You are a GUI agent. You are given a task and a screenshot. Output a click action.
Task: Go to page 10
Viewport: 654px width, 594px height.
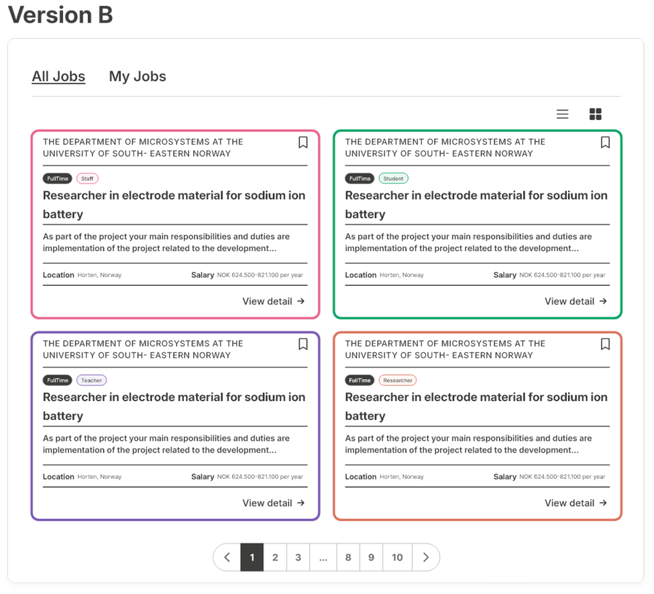pos(398,557)
